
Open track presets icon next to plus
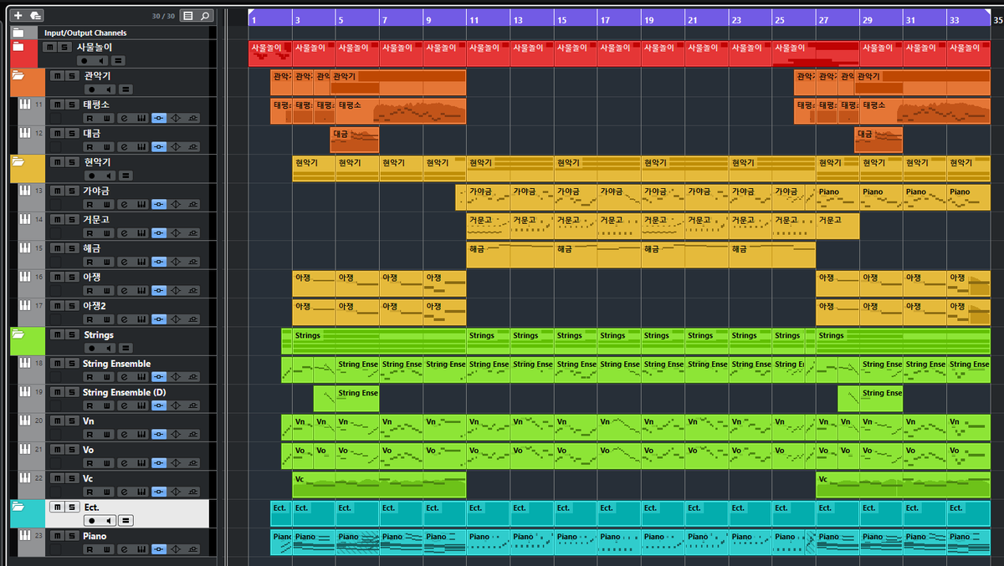pos(34,15)
